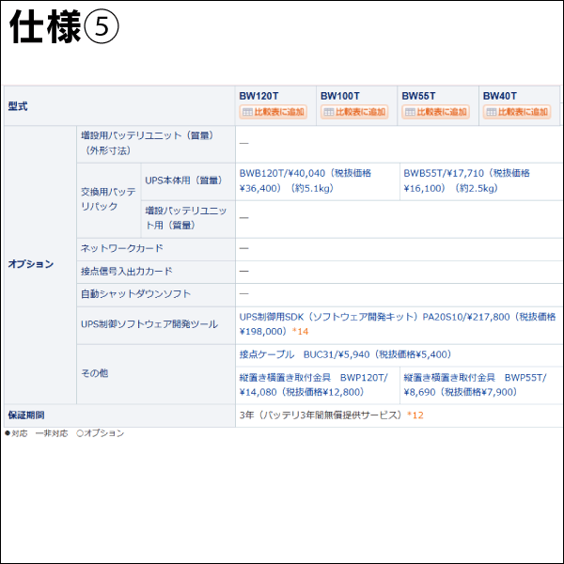Open the UPS制御用SDK PA20S10 link
Image resolution: width=564 pixels, height=564 pixels.
[x=398, y=323]
